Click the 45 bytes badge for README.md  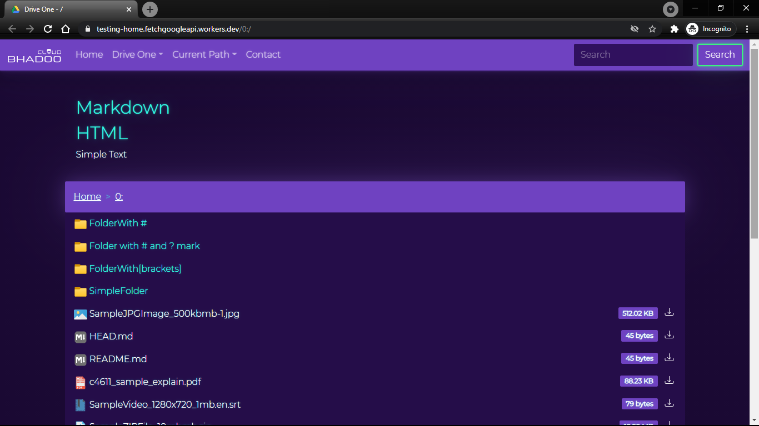click(x=640, y=358)
